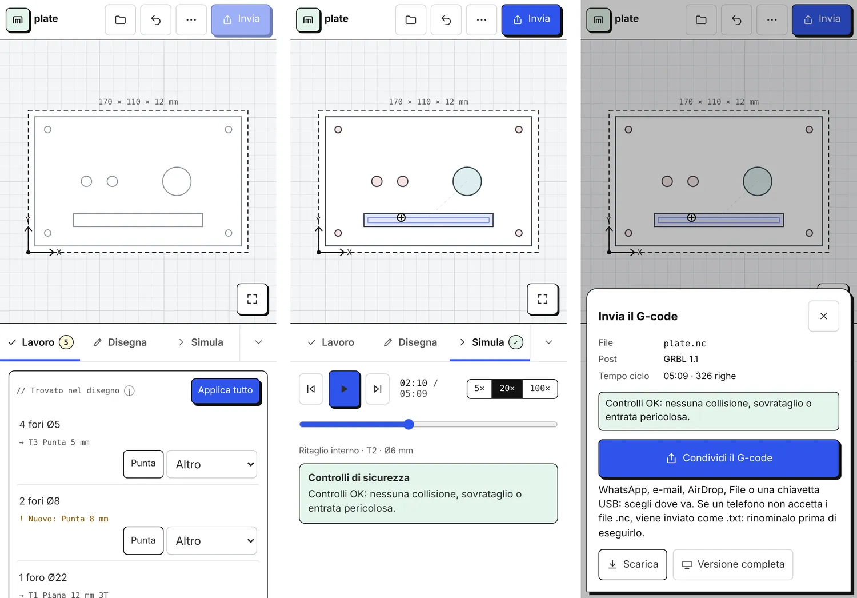Skip to start of simulation

click(x=311, y=389)
